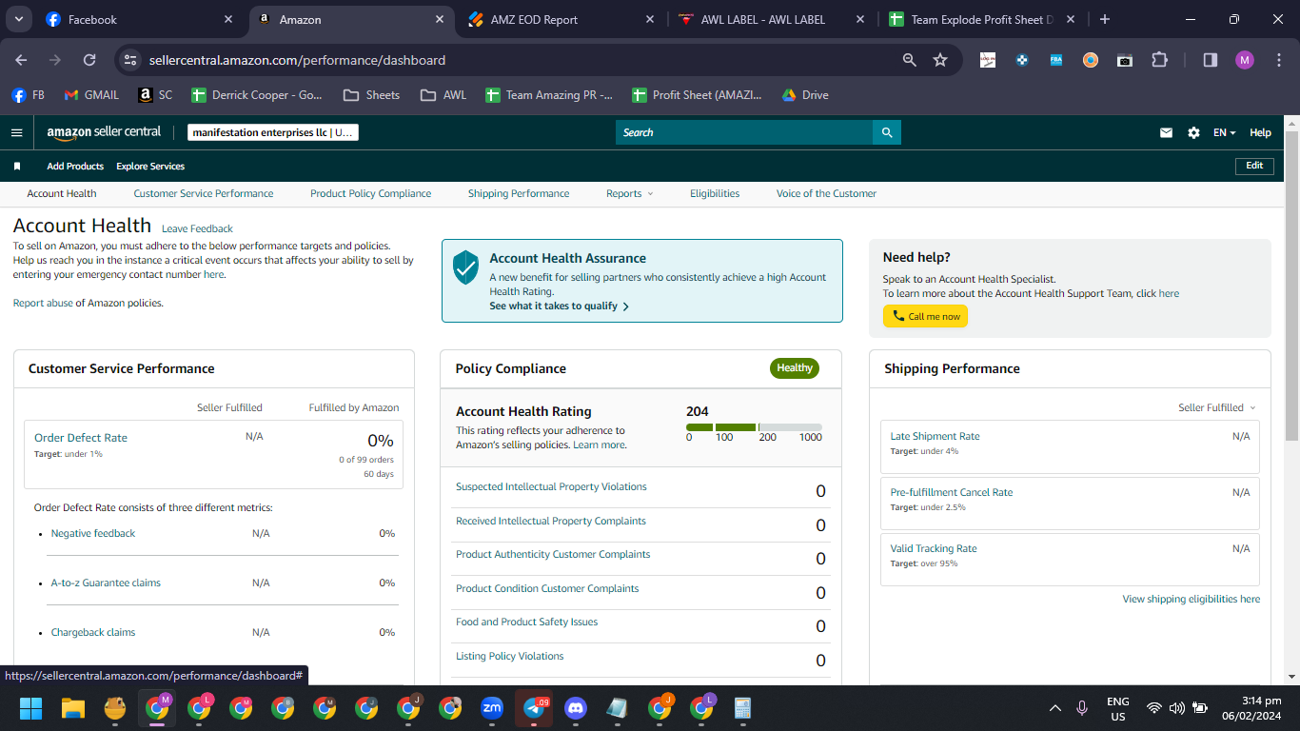Switch to the Team Explode Profit Sheet tab
1300x731 pixels.
point(981,19)
